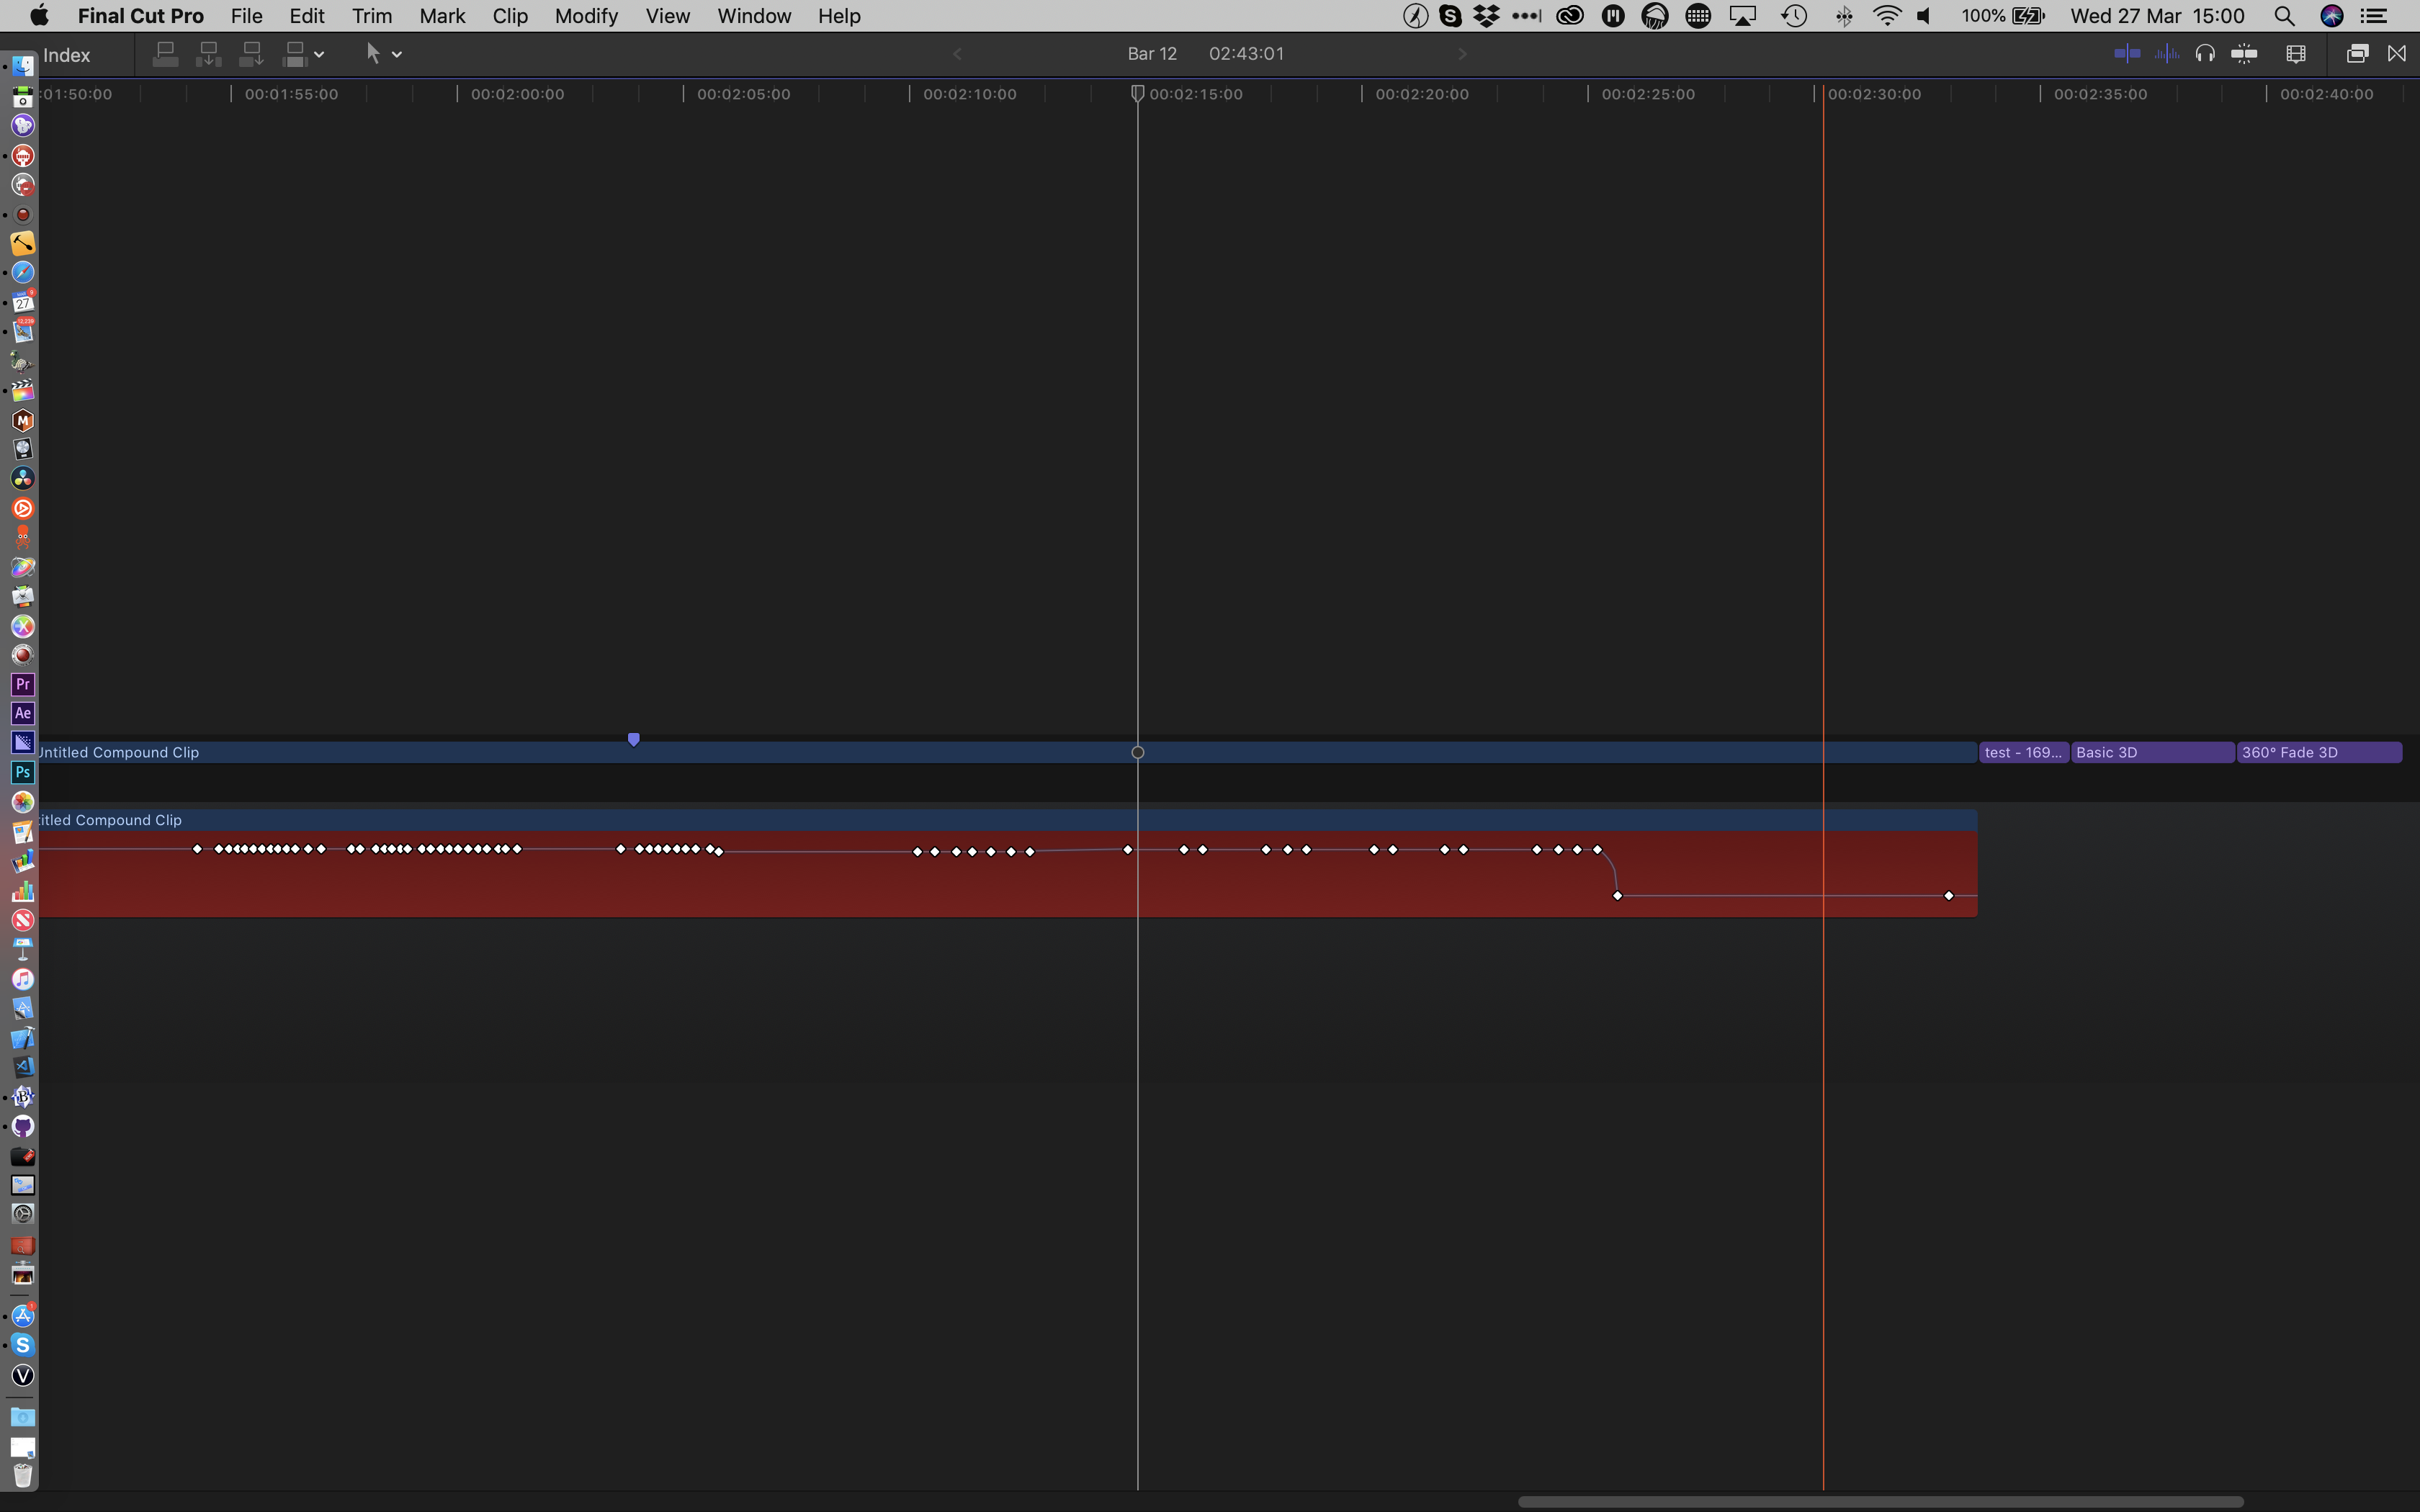
Task: Open the Overwrite clip dropdown chevron
Action: tap(320, 54)
